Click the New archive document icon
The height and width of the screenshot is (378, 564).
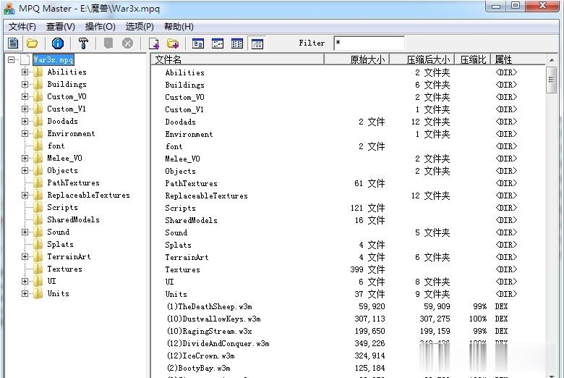coord(13,43)
